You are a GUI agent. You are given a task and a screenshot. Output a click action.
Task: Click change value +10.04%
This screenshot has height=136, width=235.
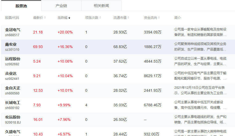(65, 76)
